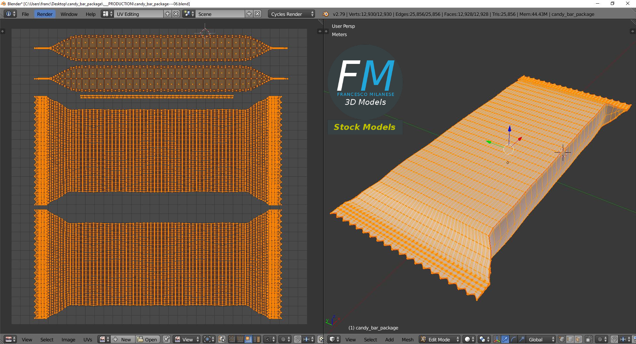Expand the UV editor's left side panel

pos(3,31)
